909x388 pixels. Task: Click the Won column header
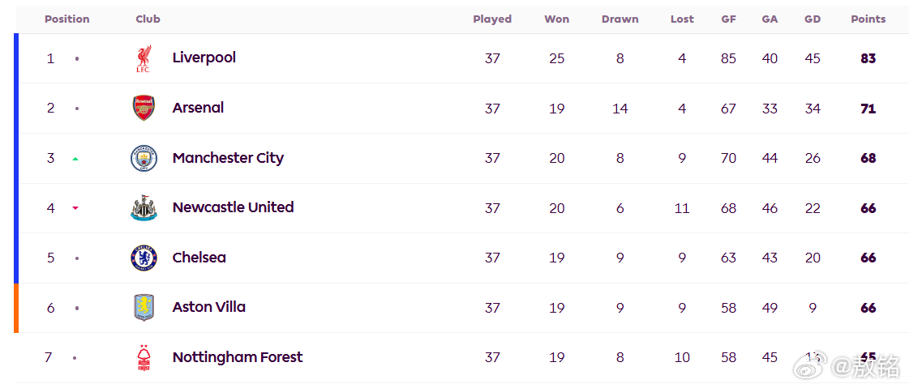(556, 19)
